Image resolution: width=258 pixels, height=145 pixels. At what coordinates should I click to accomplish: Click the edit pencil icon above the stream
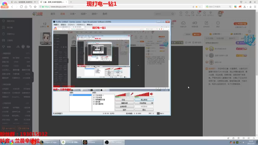pos(206,23)
